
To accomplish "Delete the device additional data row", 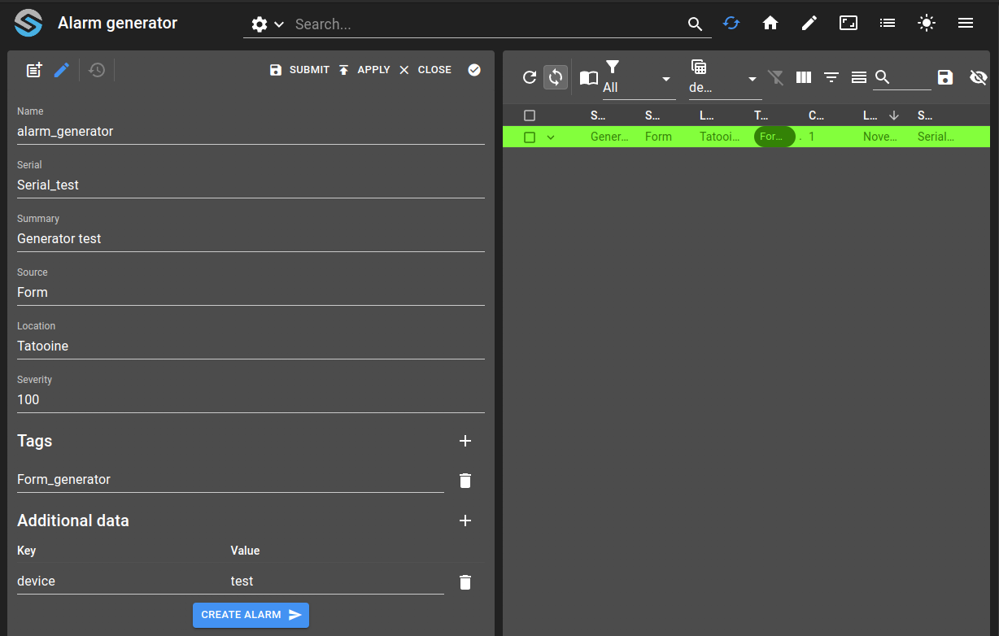I will coord(465,582).
